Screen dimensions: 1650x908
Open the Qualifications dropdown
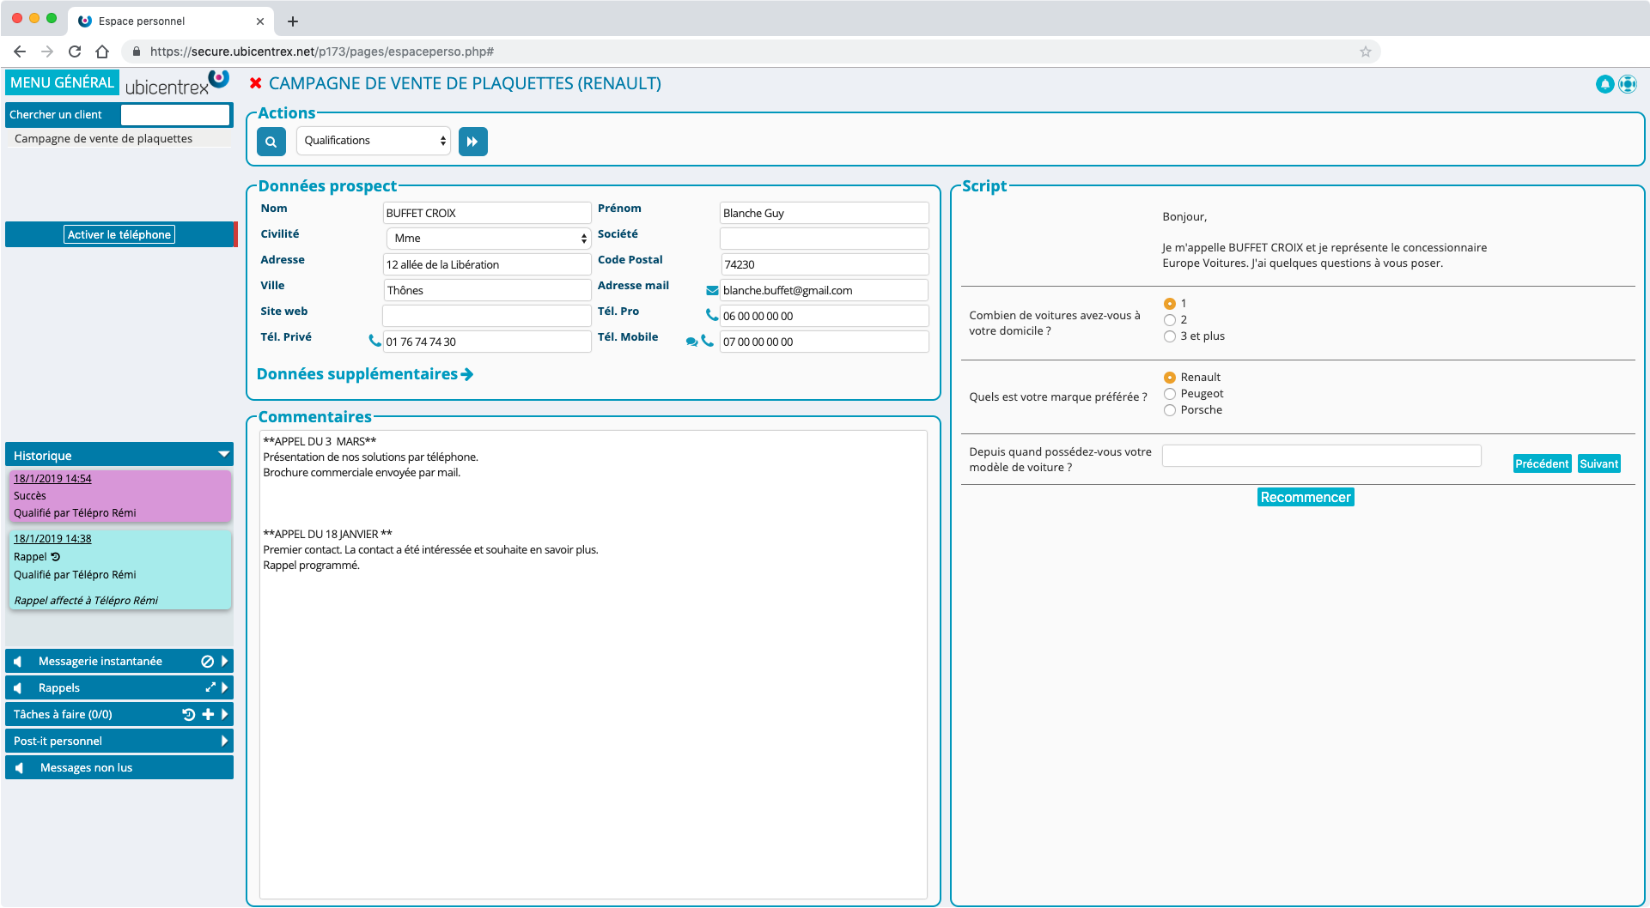pos(374,141)
